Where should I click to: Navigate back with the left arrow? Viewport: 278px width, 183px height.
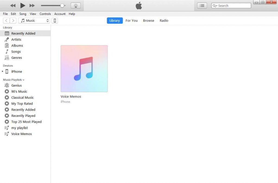click(x=6, y=21)
